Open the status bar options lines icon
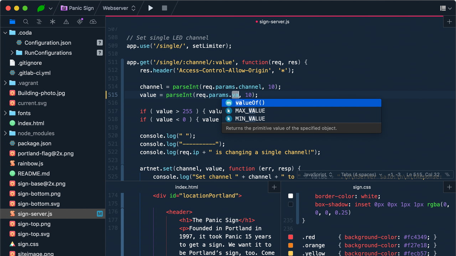Image resolution: width=456 pixels, height=256 pixels. 447,175
